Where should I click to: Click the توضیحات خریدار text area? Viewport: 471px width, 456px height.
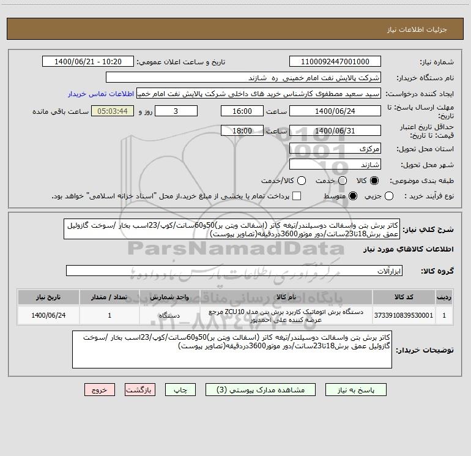click(x=232, y=349)
